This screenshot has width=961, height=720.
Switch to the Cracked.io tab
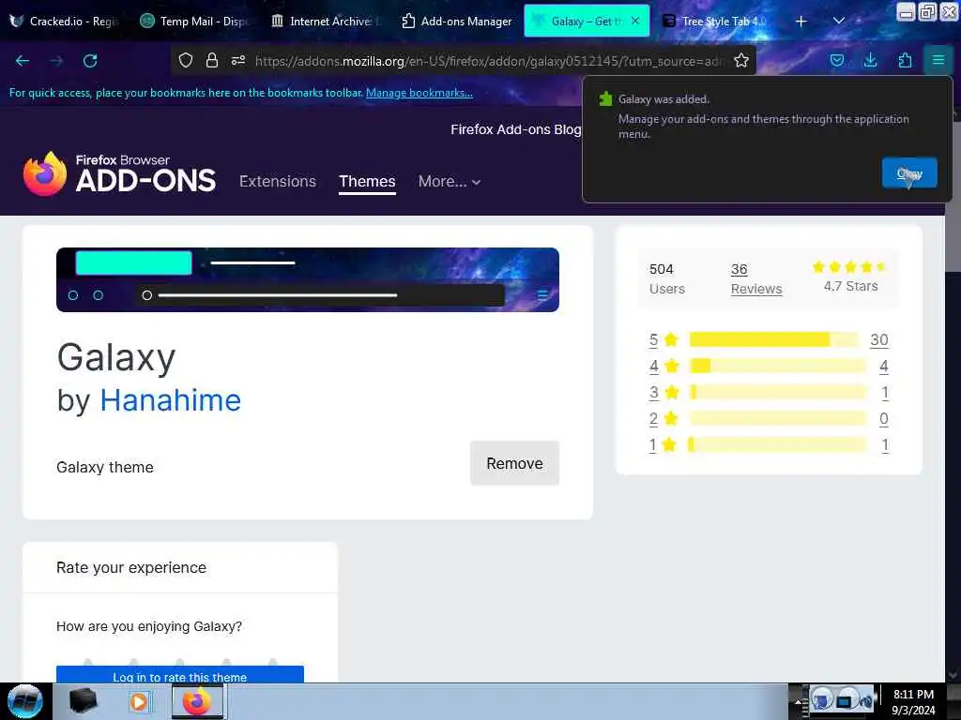(65, 22)
